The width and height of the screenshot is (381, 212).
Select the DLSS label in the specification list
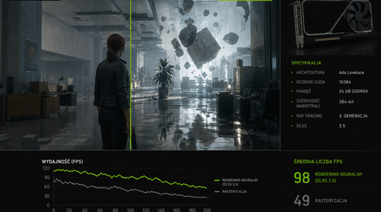coord(301,126)
